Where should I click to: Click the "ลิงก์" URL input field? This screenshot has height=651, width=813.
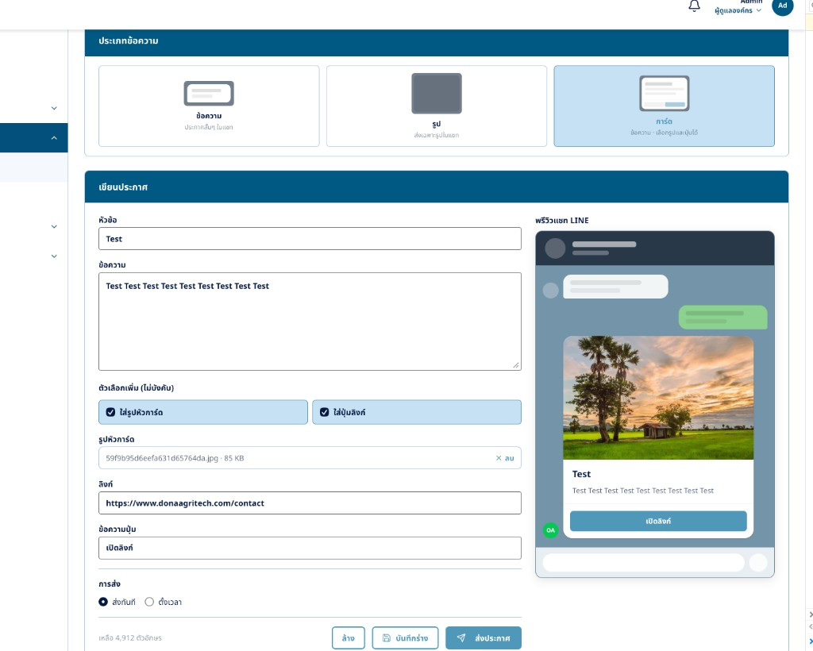[310, 503]
